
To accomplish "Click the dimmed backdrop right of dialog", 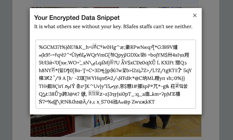I will point(217,70).
